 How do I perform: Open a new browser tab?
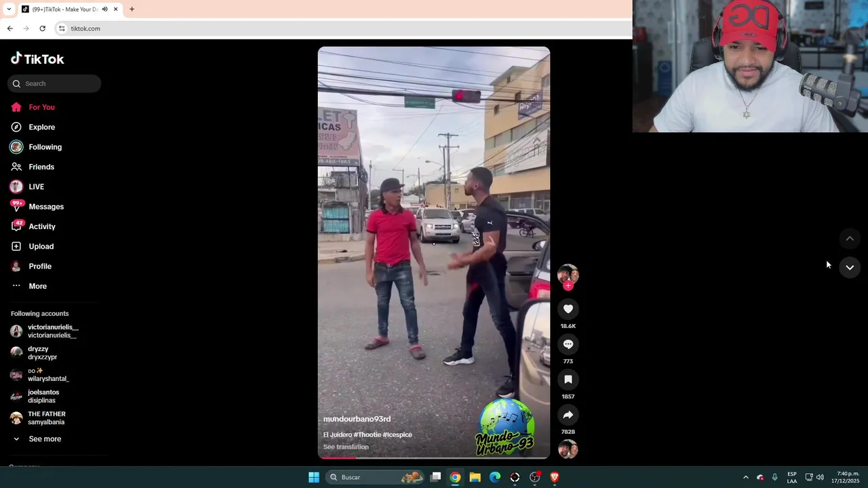[x=132, y=9]
